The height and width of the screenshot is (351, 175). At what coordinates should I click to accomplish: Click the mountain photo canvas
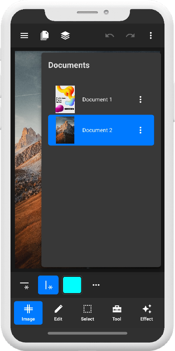click(x=28, y=159)
